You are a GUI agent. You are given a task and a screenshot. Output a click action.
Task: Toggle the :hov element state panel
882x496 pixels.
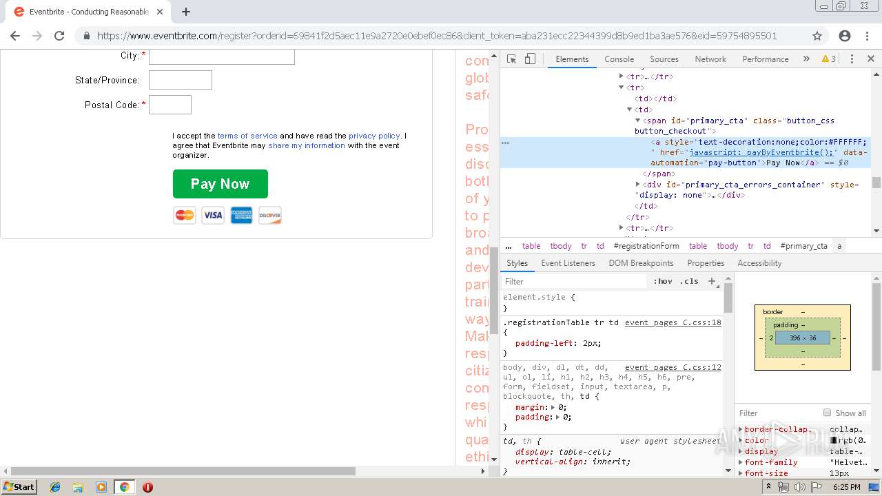point(663,281)
